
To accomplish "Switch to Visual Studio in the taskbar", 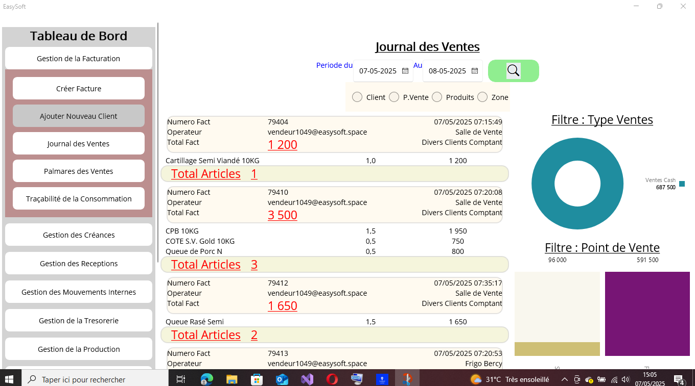I will click(x=307, y=379).
